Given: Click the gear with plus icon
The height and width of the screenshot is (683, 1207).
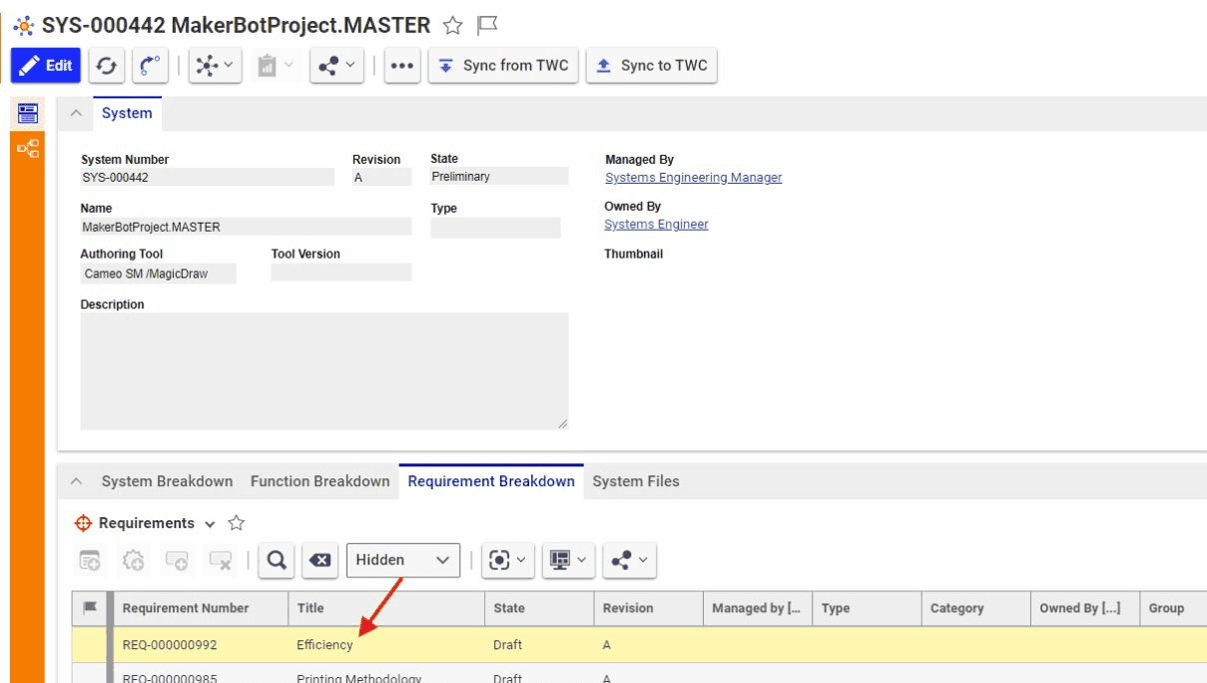Looking at the screenshot, I should 134,561.
